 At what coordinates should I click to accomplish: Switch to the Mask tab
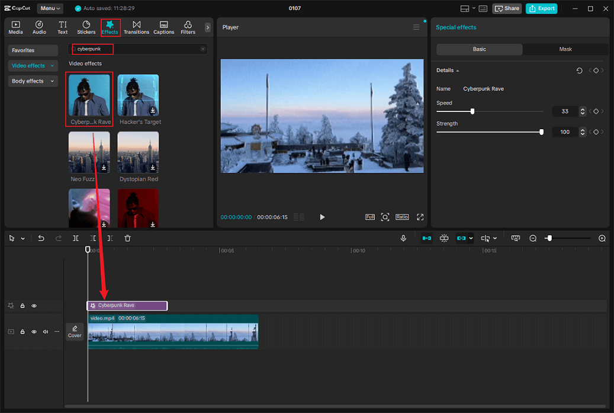[565, 49]
